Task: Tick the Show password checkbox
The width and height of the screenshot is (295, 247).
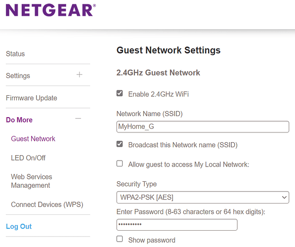Action: [x=120, y=239]
